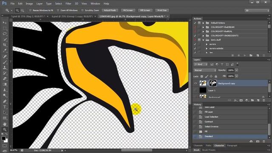Viewport: 272px width, 153px height.
Task: Collapse kim's stuff action set
Action: click(x=203, y=40)
